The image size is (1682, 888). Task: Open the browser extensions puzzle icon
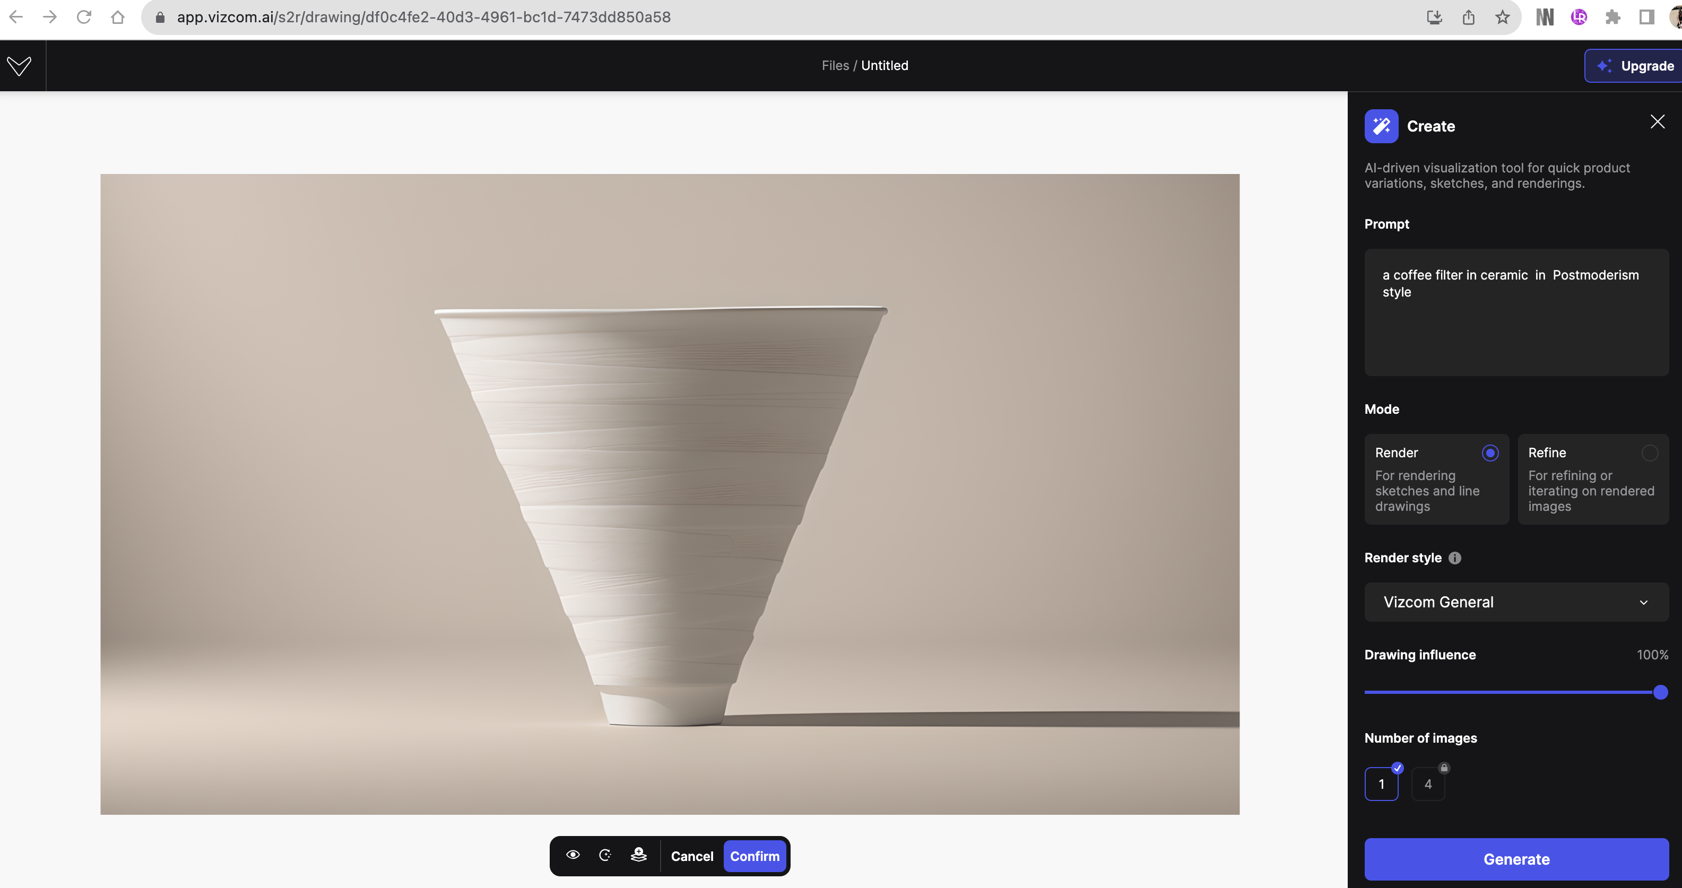pyautogui.click(x=1613, y=18)
